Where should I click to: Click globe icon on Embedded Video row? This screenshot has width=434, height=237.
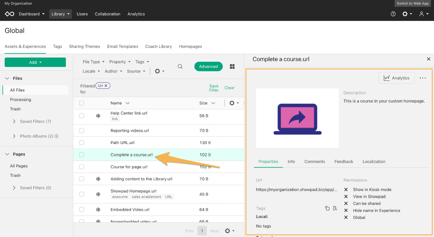coord(98,210)
